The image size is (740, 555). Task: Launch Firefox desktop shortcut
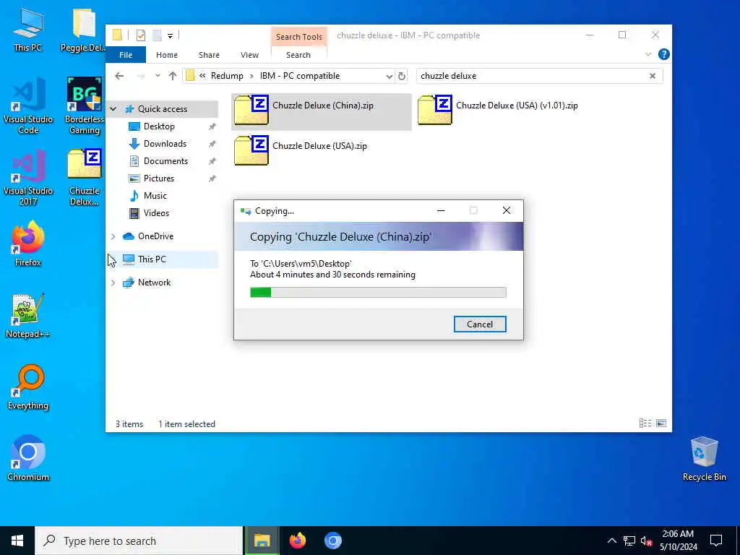coord(28,244)
